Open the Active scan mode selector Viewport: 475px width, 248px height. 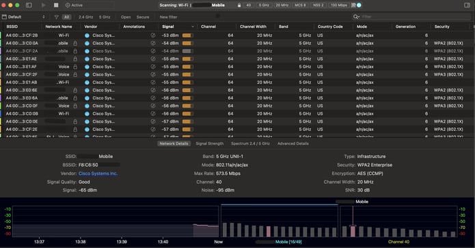[x=74, y=5]
